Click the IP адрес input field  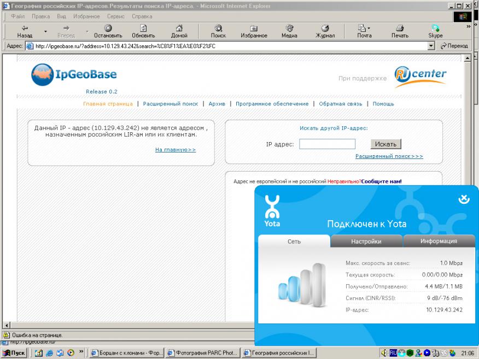click(x=327, y=144)
